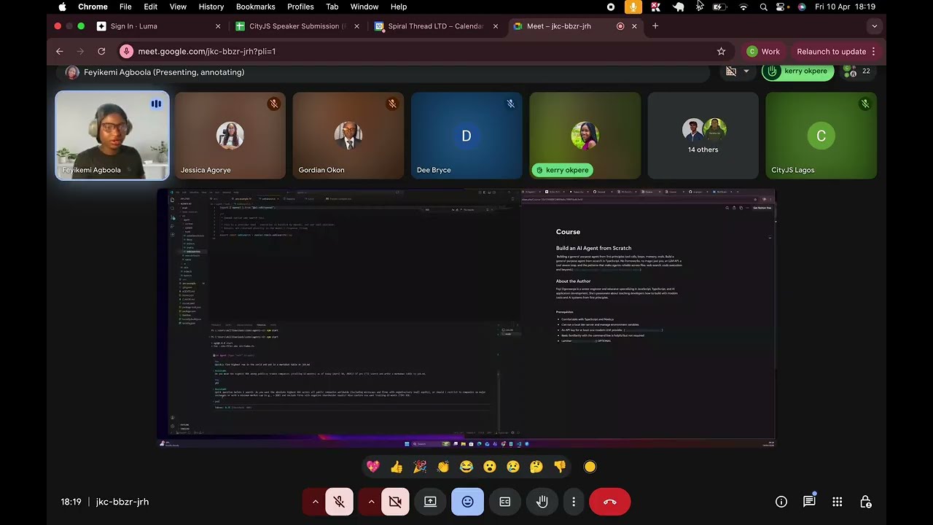933x525 pixels.
Task: Open the 14 others tile
Action: 703,136
